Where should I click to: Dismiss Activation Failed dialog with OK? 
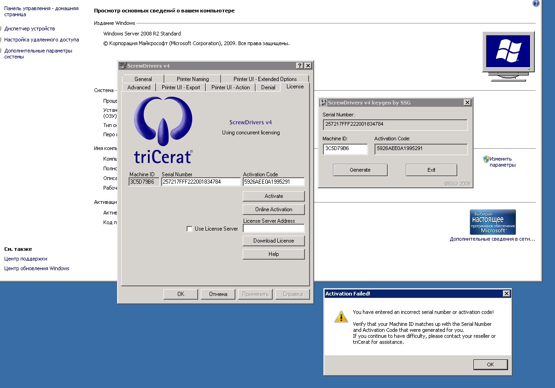(491, 365)
